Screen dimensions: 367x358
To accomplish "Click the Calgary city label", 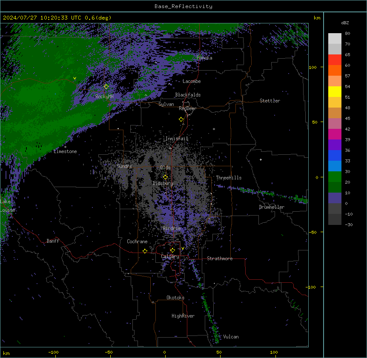I will click(x=170, y=256).
